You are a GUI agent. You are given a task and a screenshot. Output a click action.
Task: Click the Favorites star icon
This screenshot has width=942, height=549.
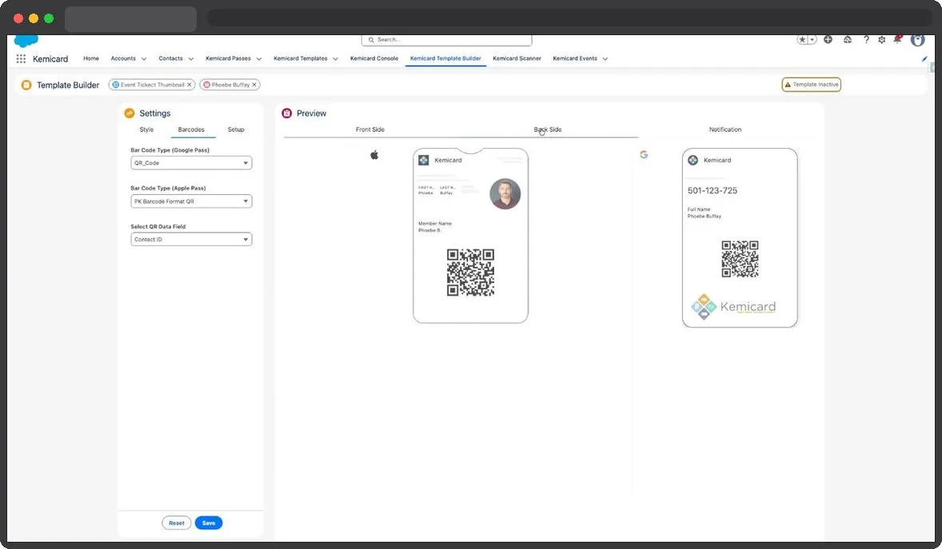click(803, 40)
